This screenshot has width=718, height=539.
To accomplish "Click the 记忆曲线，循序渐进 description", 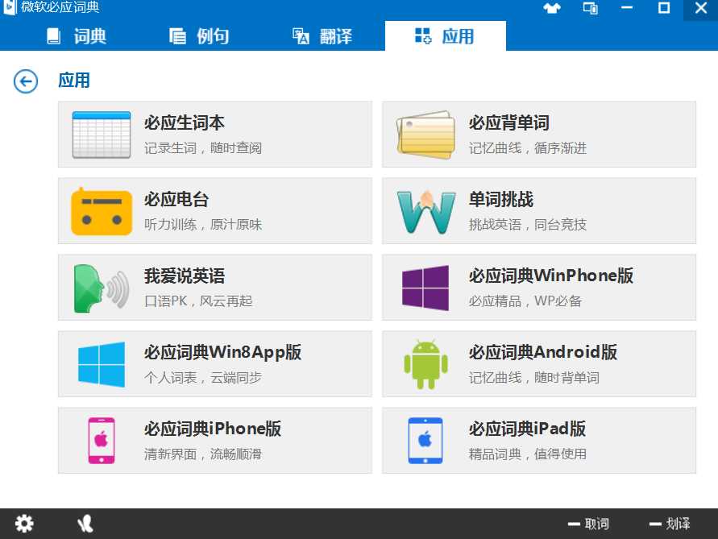I will [x=528, y=148].
